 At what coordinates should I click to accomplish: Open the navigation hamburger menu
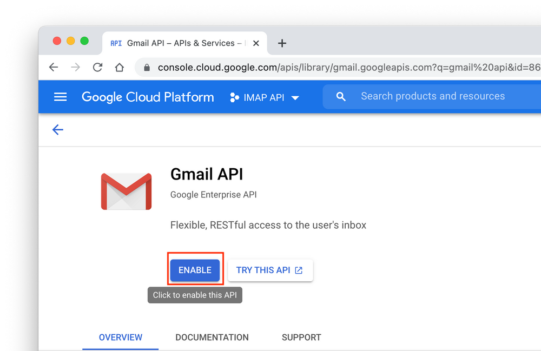(x=60, y=97)
